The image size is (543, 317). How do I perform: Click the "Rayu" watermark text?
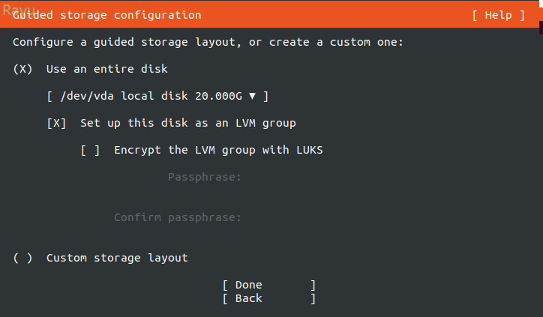pos(16,7)
